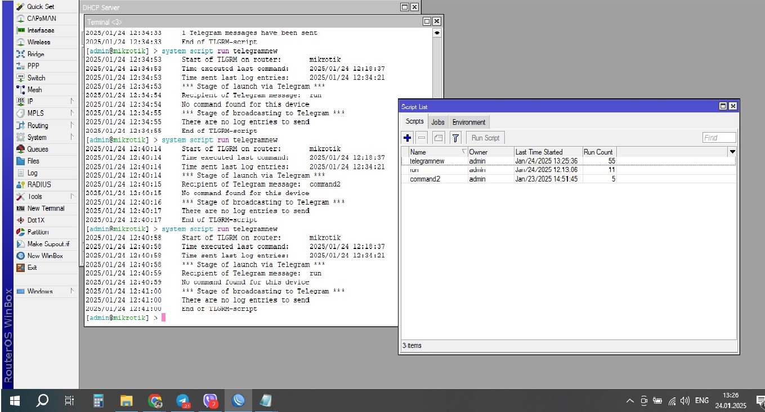Open the Quick Set menu item
765x412 pixels.
(41, 7)
